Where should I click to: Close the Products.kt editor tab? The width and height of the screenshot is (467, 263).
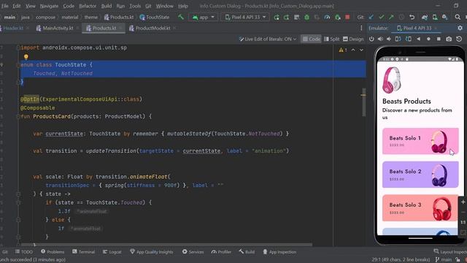[120, 28]
